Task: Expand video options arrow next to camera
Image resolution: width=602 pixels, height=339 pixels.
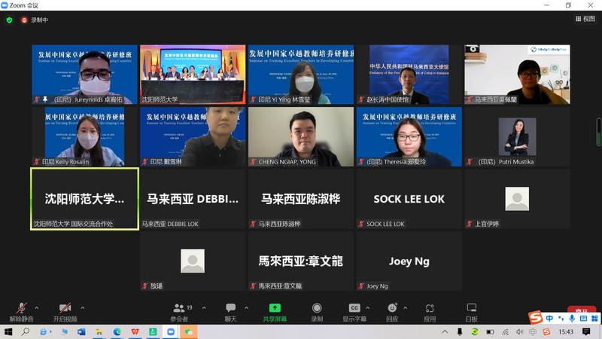Action: [82, 307]
